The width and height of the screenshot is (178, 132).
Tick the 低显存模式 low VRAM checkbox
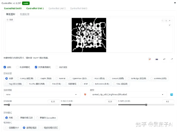(x=17, y=67)
